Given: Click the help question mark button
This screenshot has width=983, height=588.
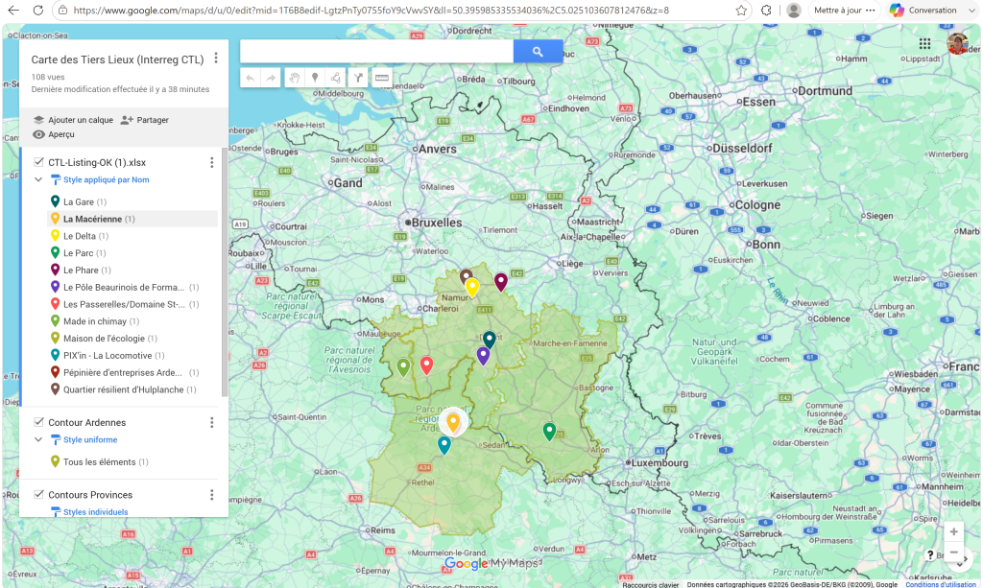Looking at the screenshot, I should tap(930, 554).
